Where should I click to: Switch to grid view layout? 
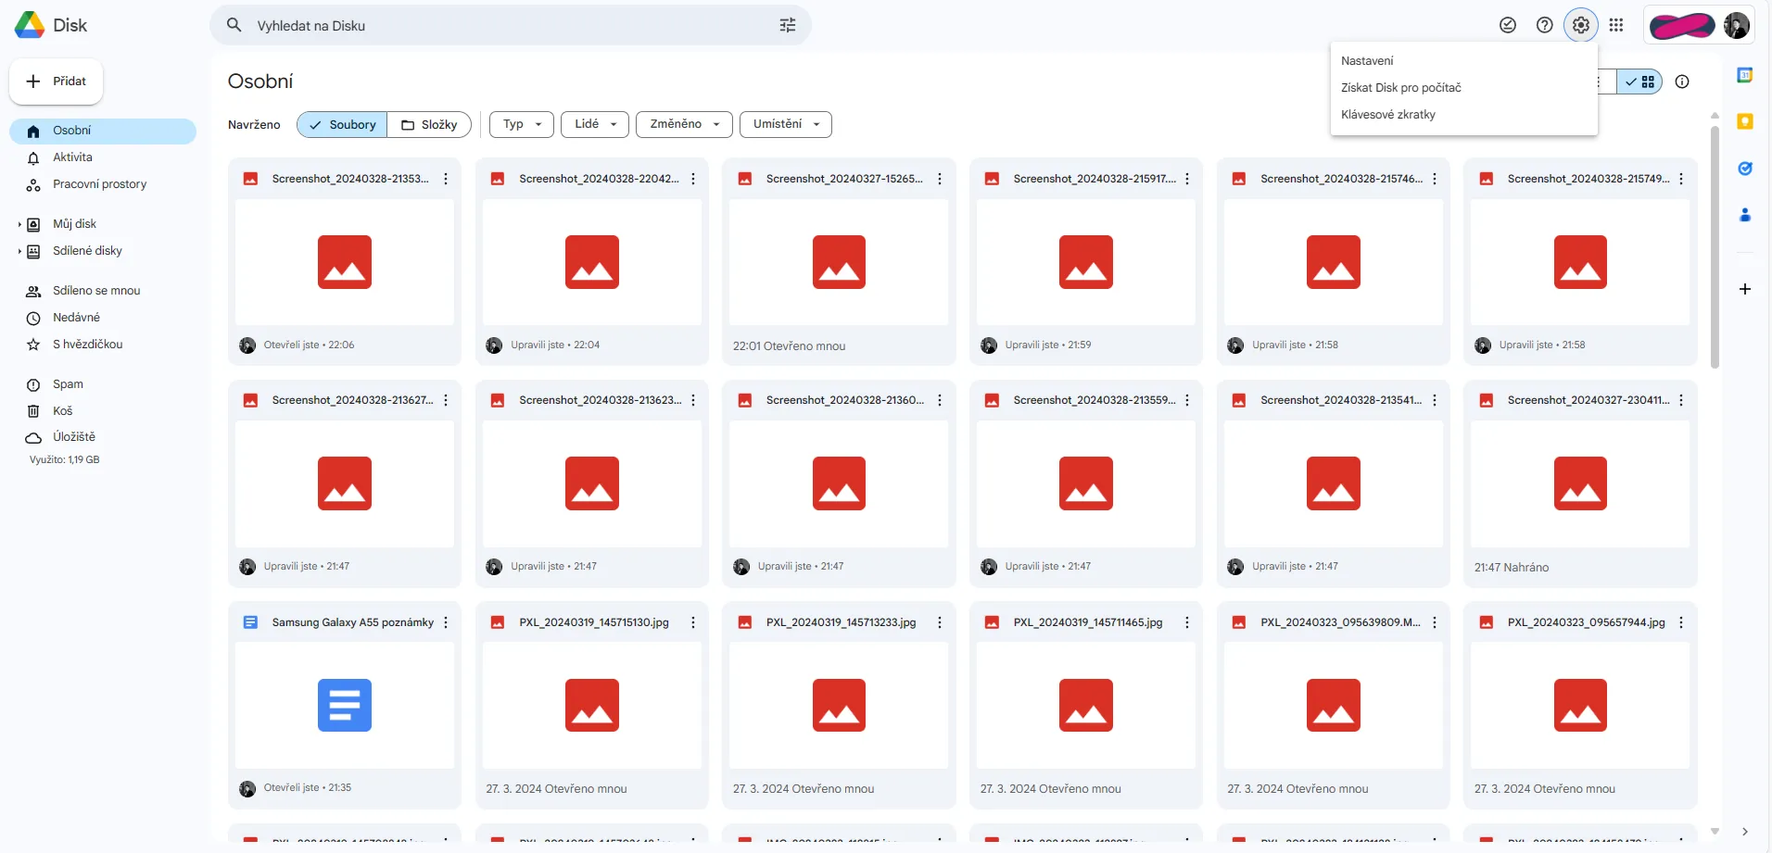pos(1639,82)
